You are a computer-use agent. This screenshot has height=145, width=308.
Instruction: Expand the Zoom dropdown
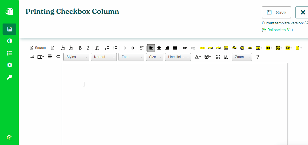(242, 57)
